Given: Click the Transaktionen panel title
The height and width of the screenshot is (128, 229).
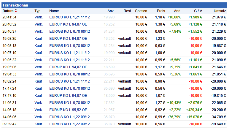Looking at the screenshot, I should tap(15, 5).
